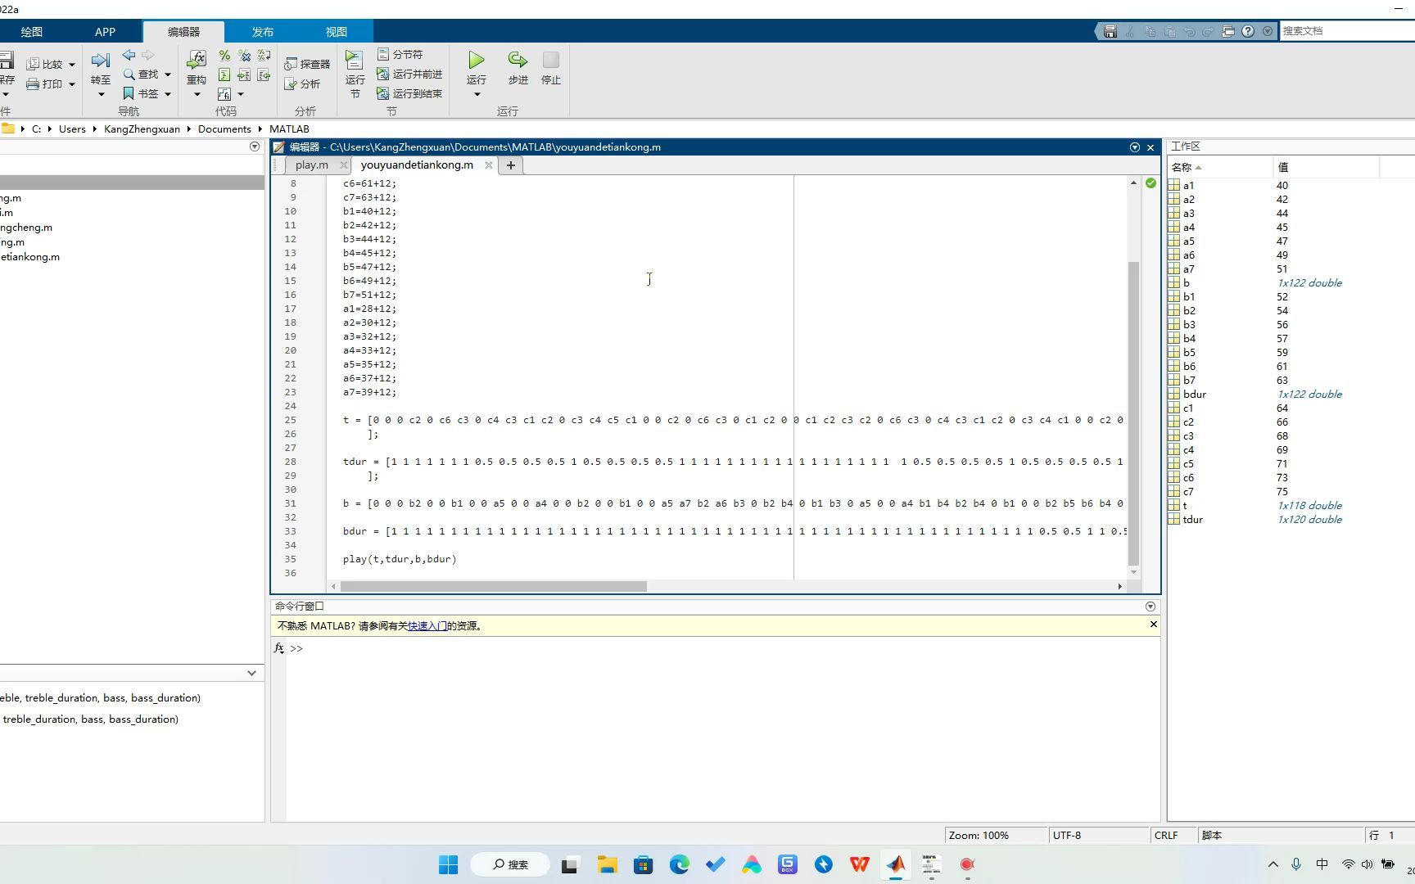
Task: Click 运行并前进 to run and advance
Action: coord(411,74)
